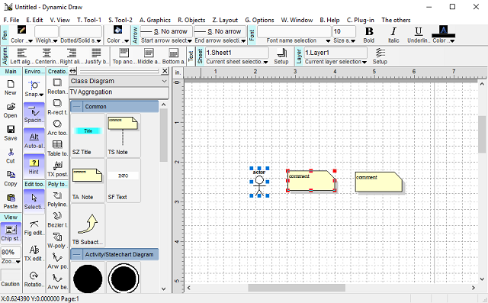The image size is (488, 303).
Task: Close the stencil panel with X
Action: (165, 71)
